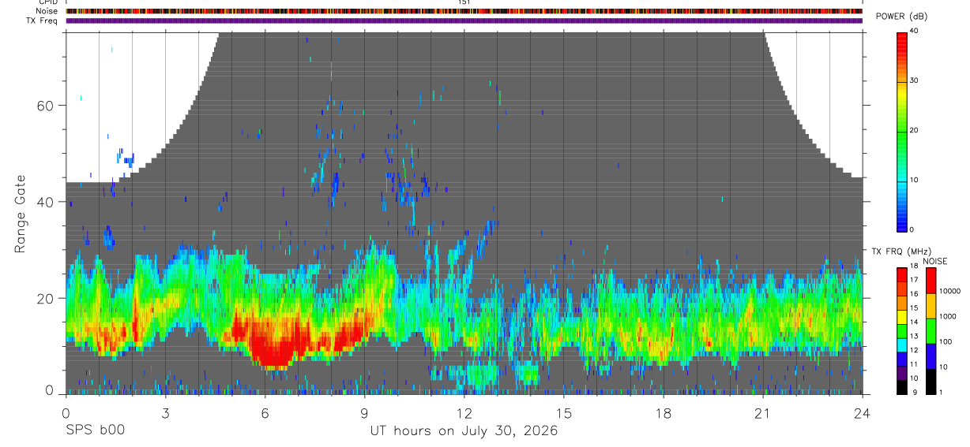The height and width of the screenshot is (447, 970).
Task: Click the 6 UT hour axis label
Action: 265,413
